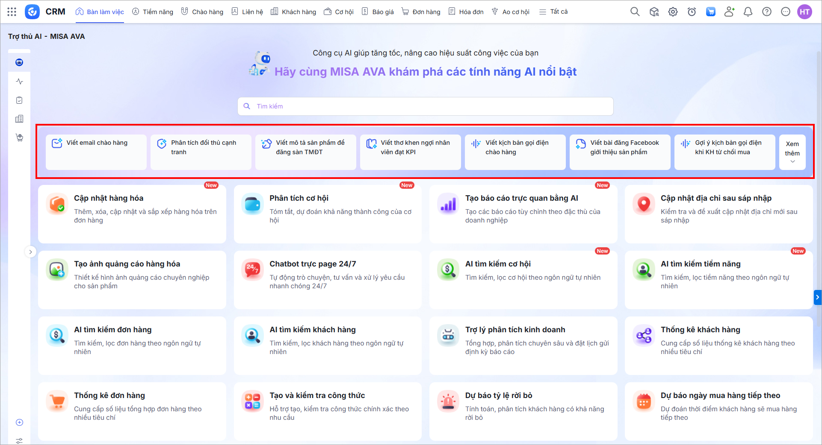
Task: Open the apps grid launcher icon
Action: (x=12, y=12)
